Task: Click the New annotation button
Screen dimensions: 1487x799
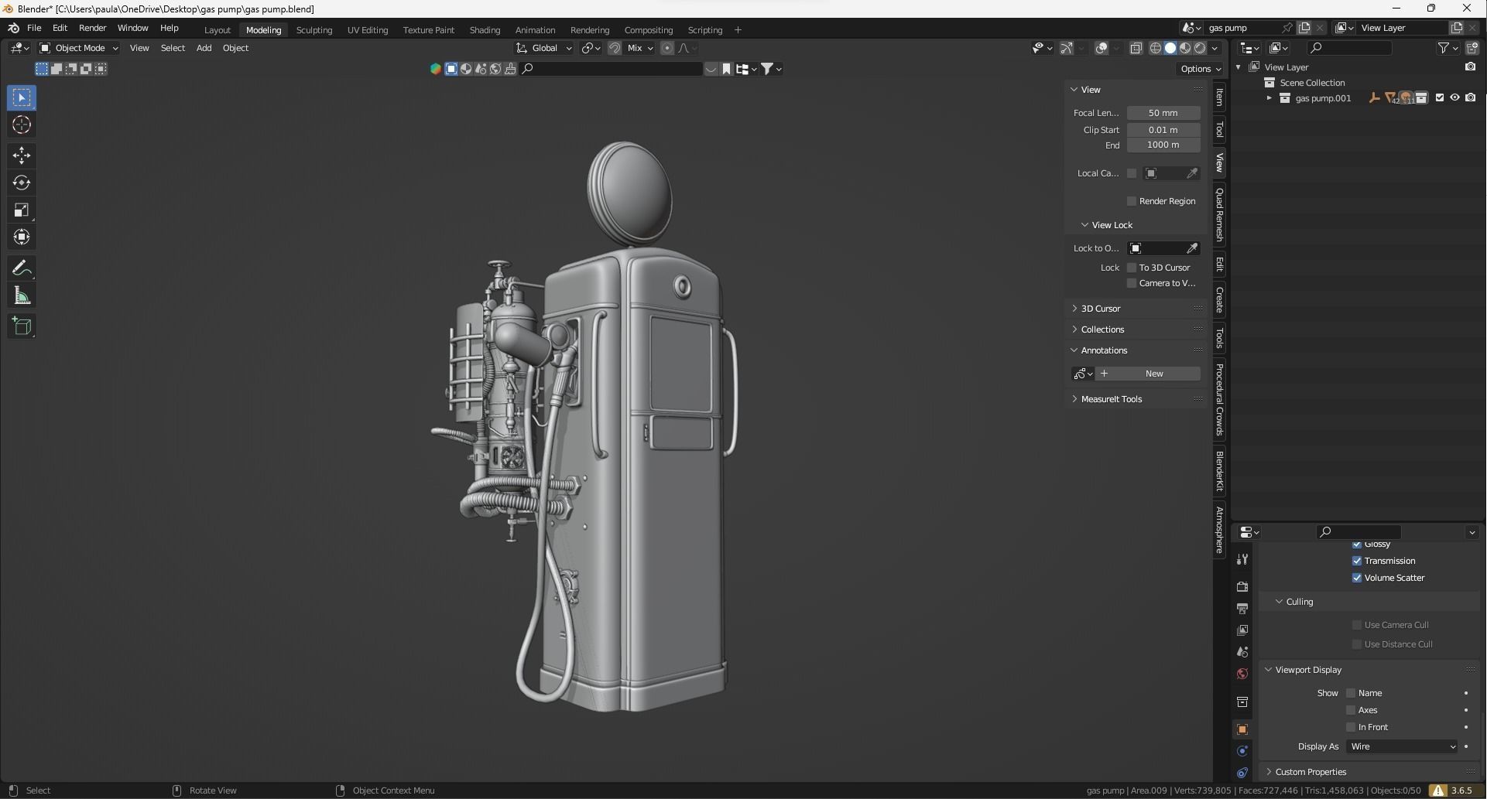Action: point(1148,374)
